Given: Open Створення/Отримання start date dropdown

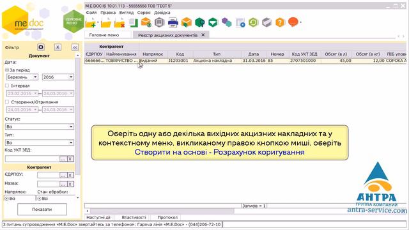Looking at the screenshot, I should pyautogui.click(x=35, y=109).
